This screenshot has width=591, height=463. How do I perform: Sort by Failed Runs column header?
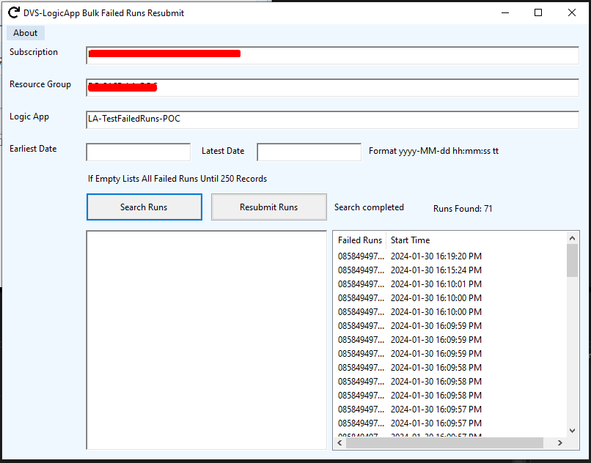[x=359, y=240]
